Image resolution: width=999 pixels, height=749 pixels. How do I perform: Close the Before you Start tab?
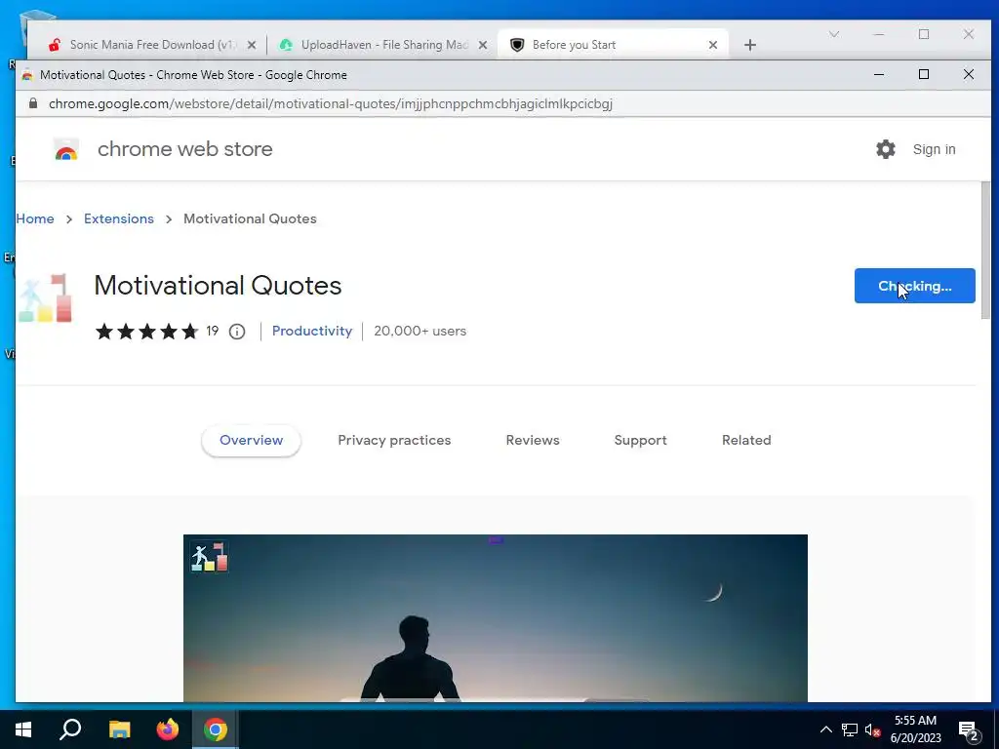[713, 45]
